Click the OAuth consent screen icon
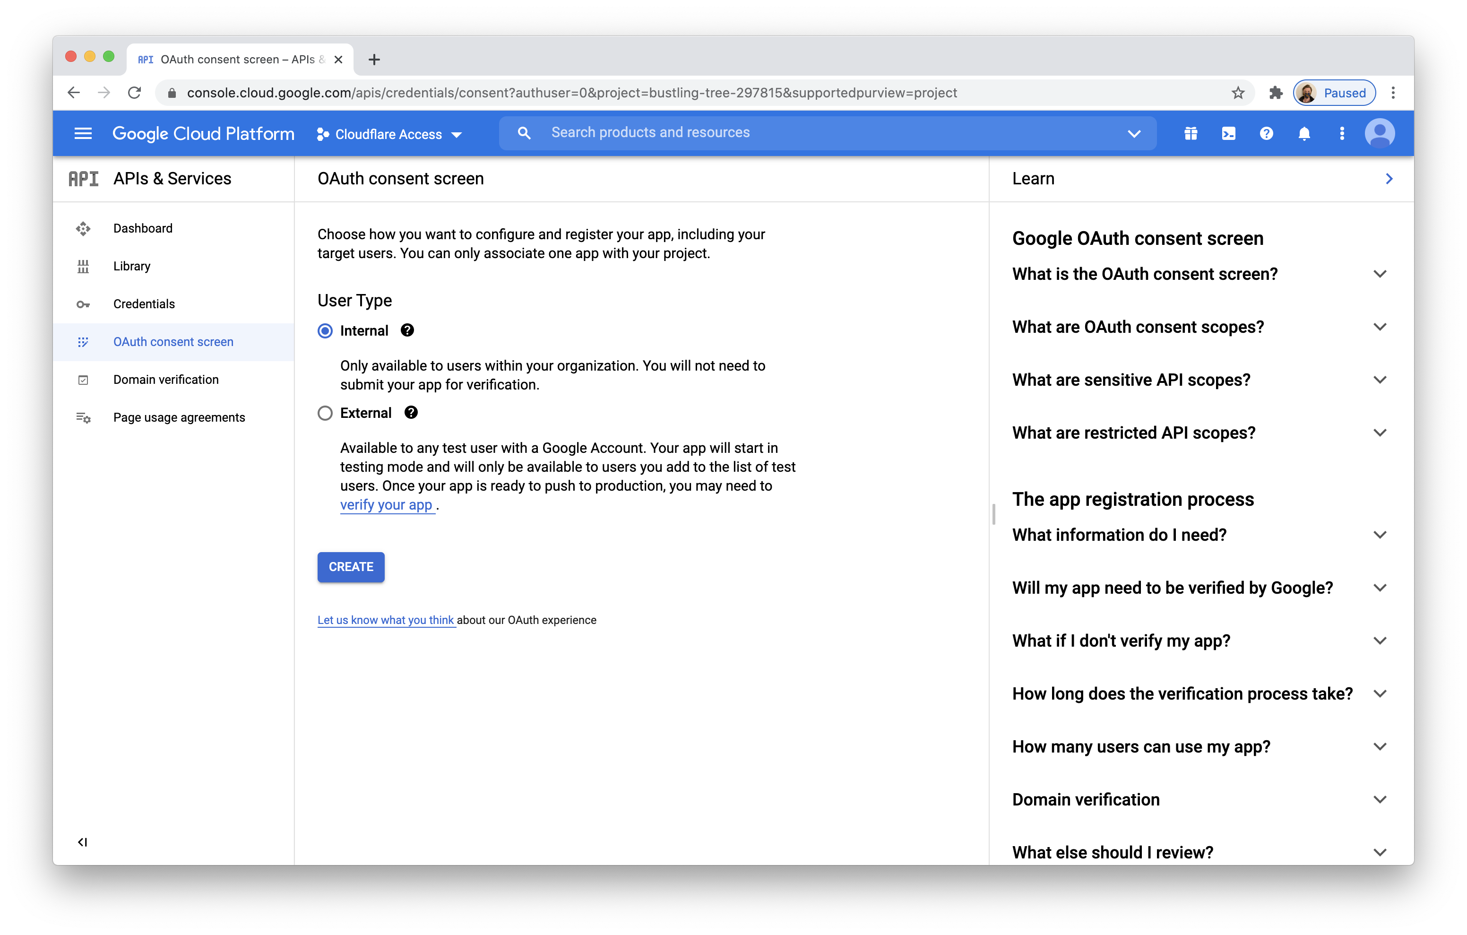 coord(86,341)
